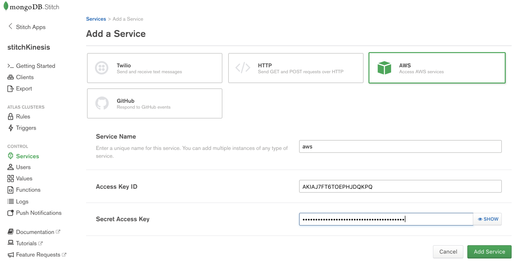
Task: Click the Logs list icon
Action: pos(10,201)
